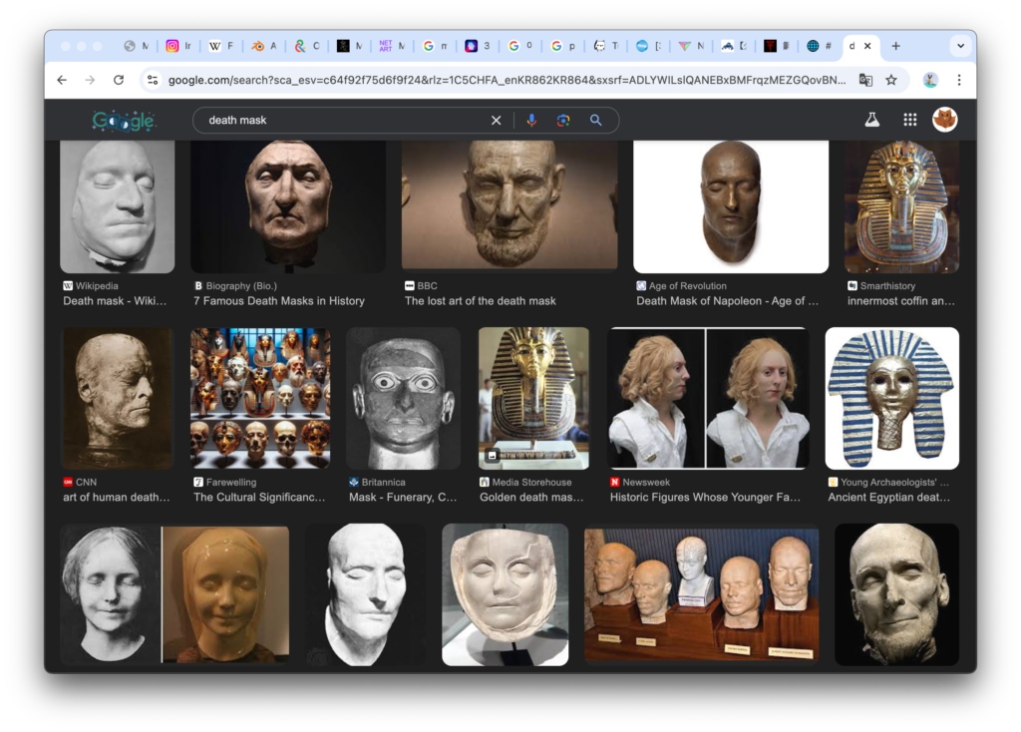Open Google Lens image search
Image resolution: width=1021 pixels, height=732 pixels.
pyautogui.click(x=563, y=120)
